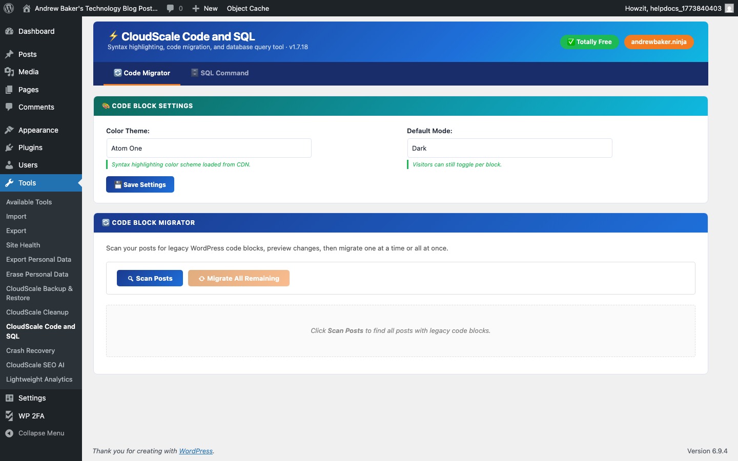
Task: Open the Color Theme selector
Action: 209,148
